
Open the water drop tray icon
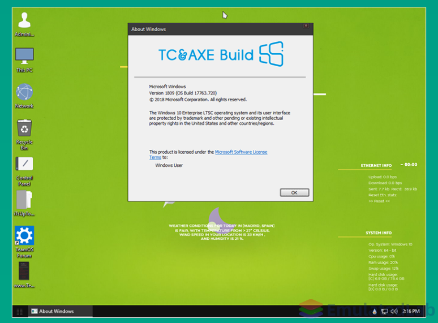click(x=375, y=311)
